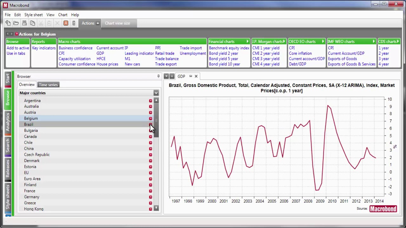The width and height of the screenshot is (406, 228).
Task: Open the View menu
Action: [50, 15]
